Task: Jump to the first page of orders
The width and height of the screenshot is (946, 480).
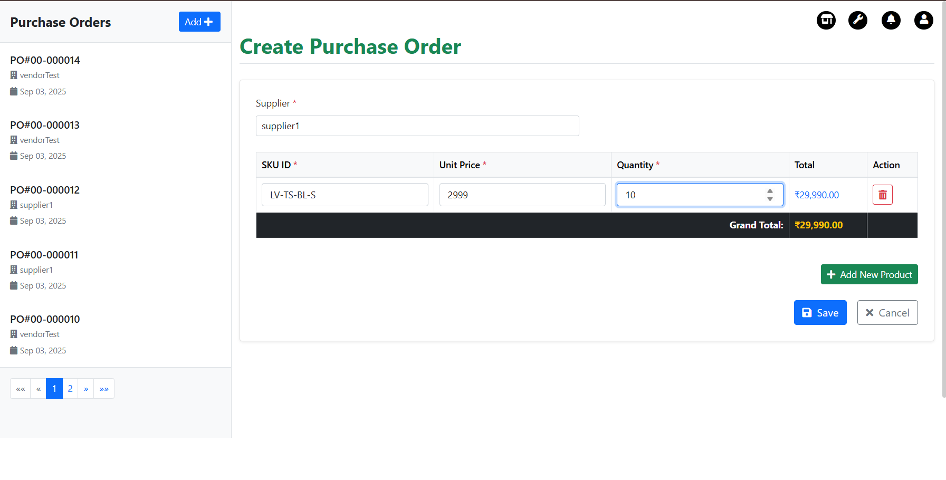Action: tap(21, 389)
